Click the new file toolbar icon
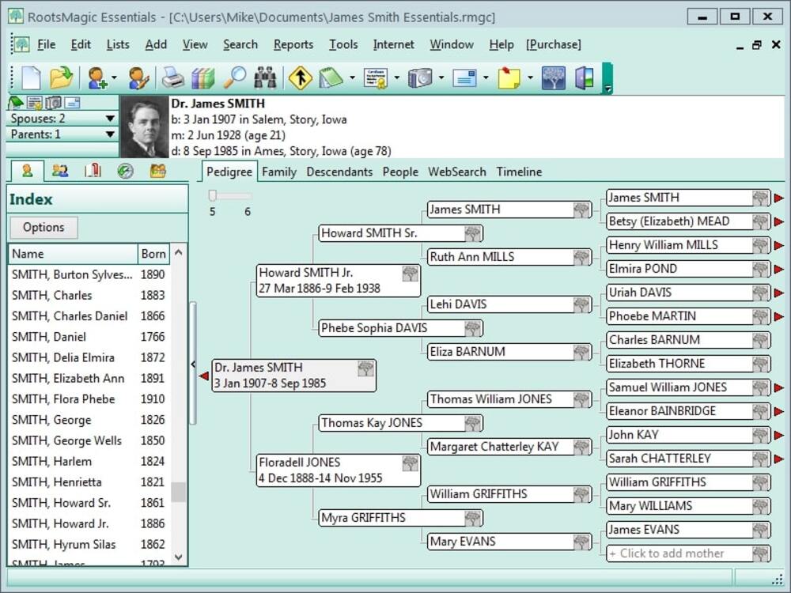This screenshot has width=791, height=593. 31,77
